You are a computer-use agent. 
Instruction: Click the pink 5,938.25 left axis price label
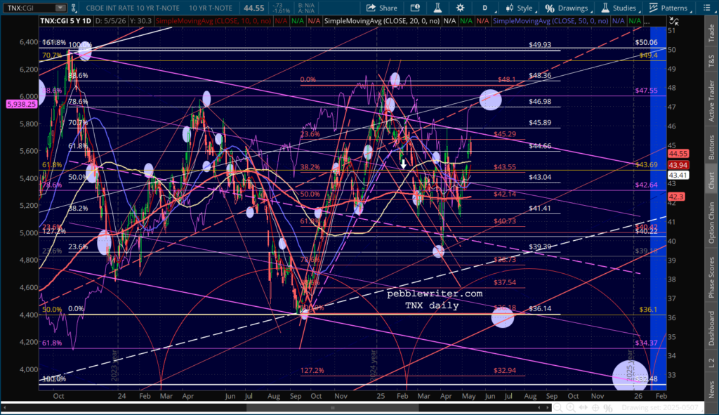pos(22,104)
